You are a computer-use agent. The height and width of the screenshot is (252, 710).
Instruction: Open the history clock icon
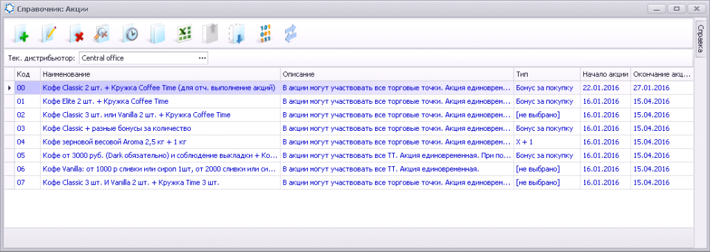coord(130,35)
